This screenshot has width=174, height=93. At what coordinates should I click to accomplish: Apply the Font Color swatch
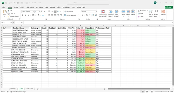[x=43, y=15]
